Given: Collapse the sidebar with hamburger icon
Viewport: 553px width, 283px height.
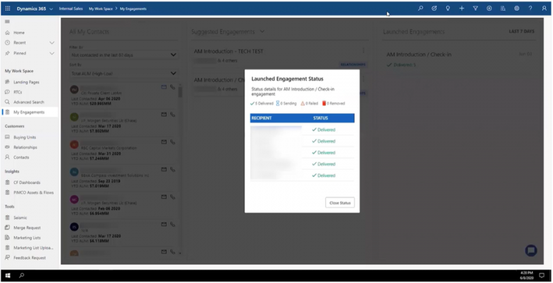Looking at the screenshot, I should point(7,22).
